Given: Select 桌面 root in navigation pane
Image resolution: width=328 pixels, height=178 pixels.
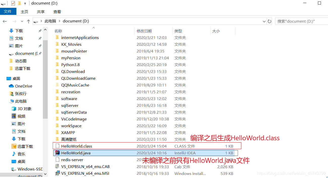Looking at the screenshot, I should click(x=16, y=78).
